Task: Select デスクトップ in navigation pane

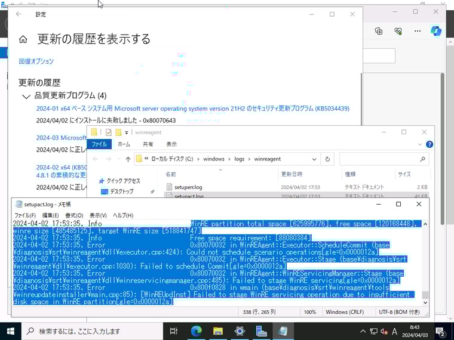Action: tap(118, 191)
